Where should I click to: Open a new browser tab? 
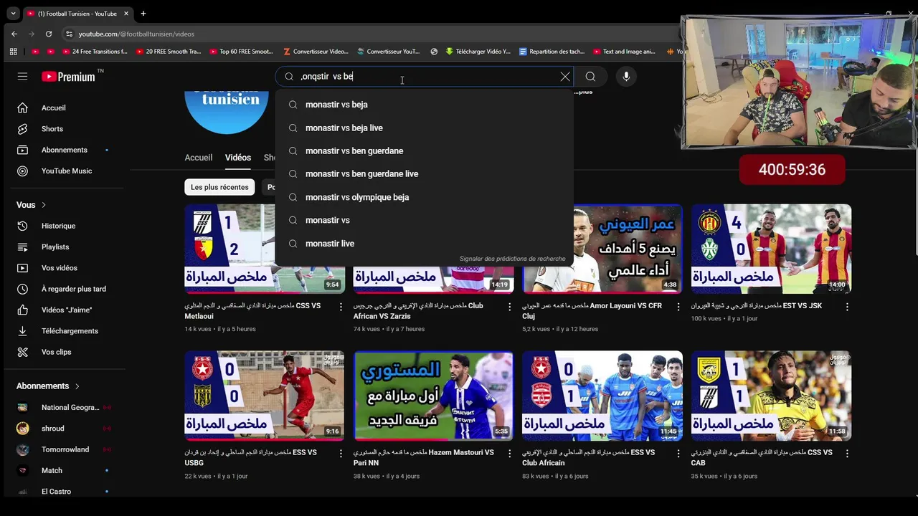tap(143, 14)
